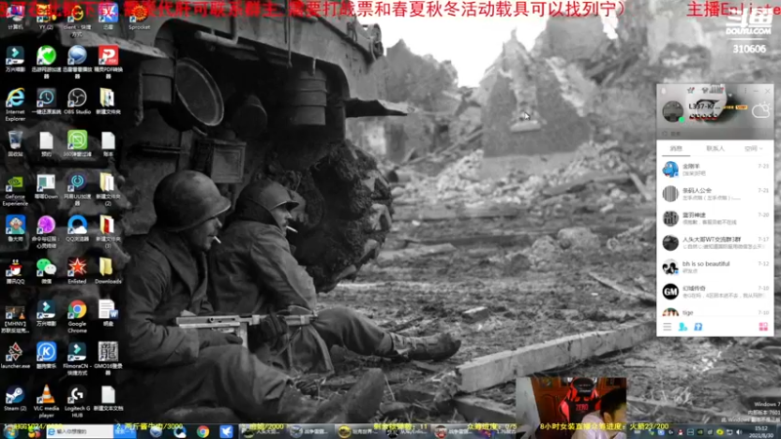Open the tige conversation
781x439 pixels.
716,312
